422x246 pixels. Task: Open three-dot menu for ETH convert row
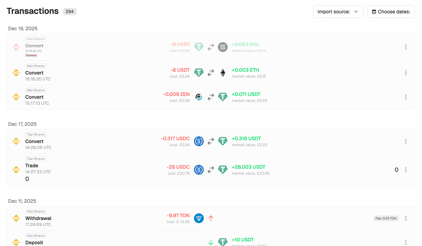click(x=405, y=73)
